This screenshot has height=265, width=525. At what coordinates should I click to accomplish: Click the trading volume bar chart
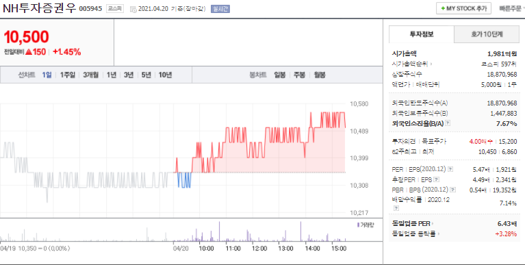click(173, 231)
